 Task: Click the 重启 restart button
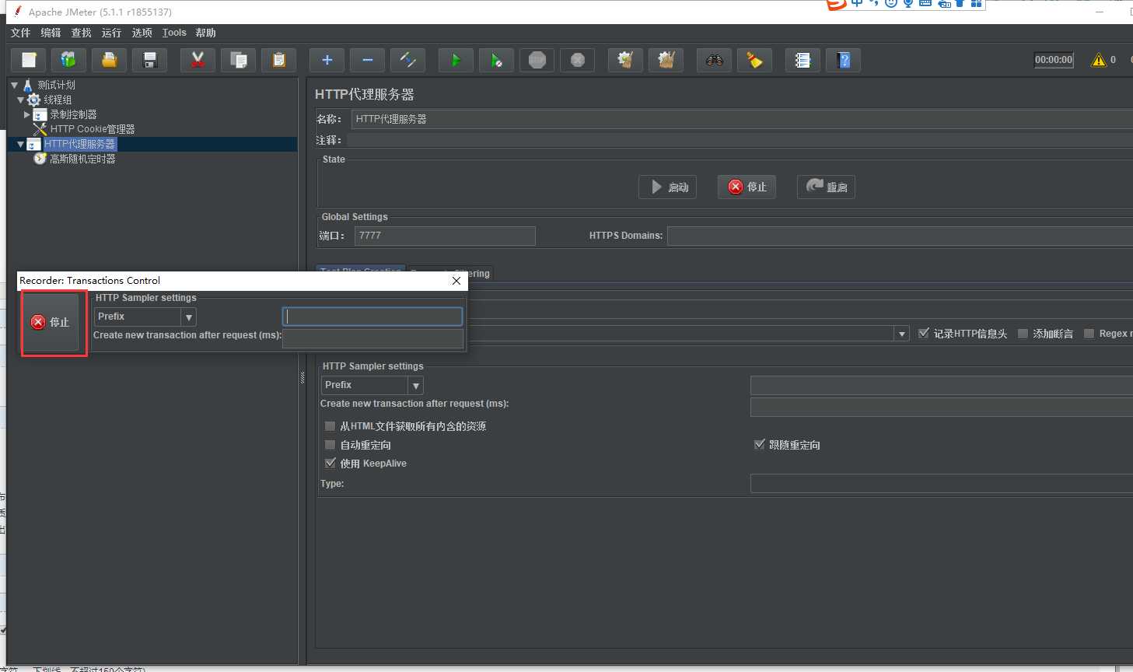pos(826,187)
